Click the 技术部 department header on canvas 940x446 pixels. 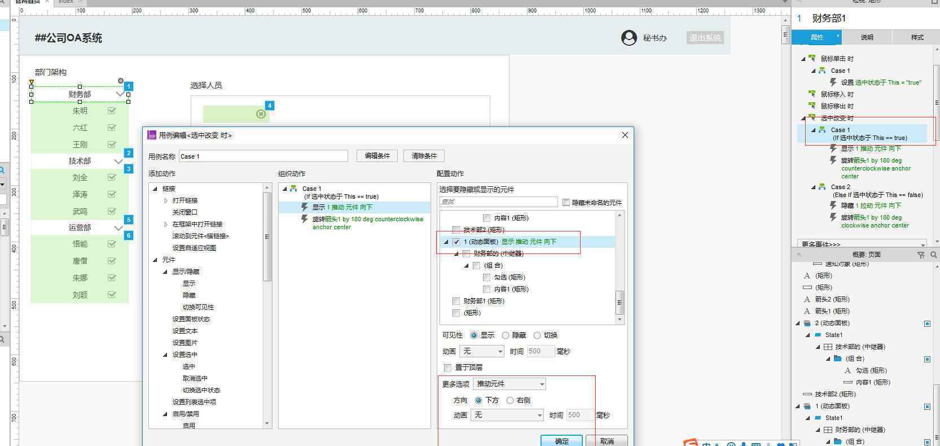tap(80, 161)
